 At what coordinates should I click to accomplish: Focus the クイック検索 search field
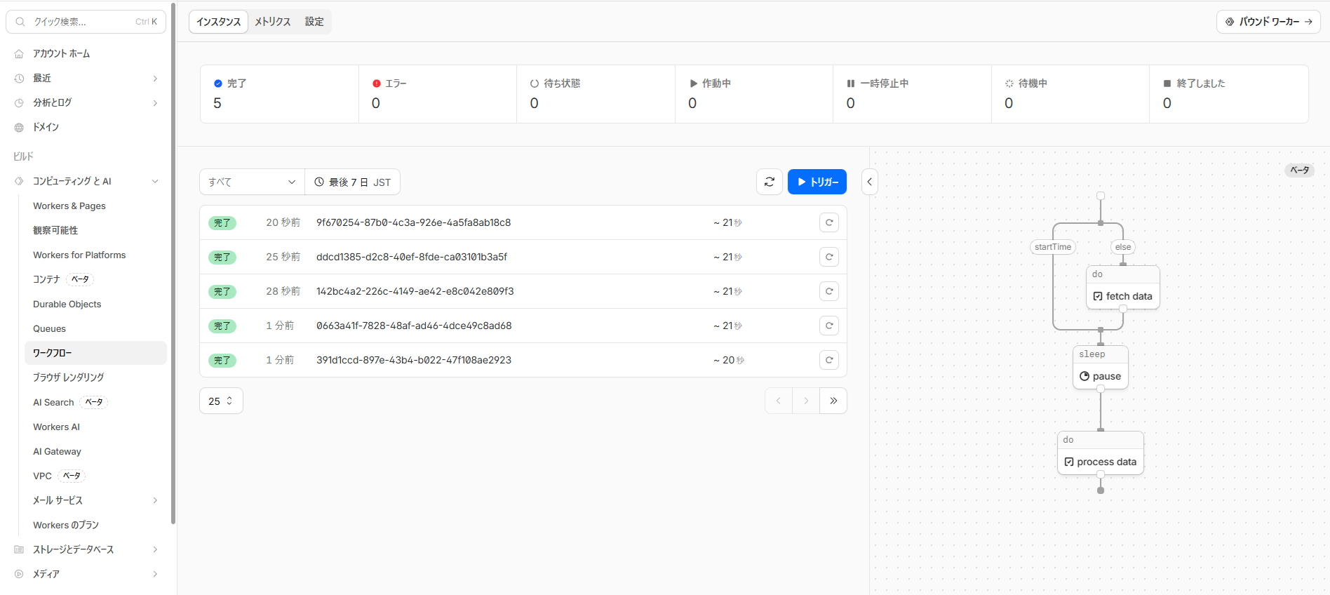pyautogui.click(x=86, y=22)
